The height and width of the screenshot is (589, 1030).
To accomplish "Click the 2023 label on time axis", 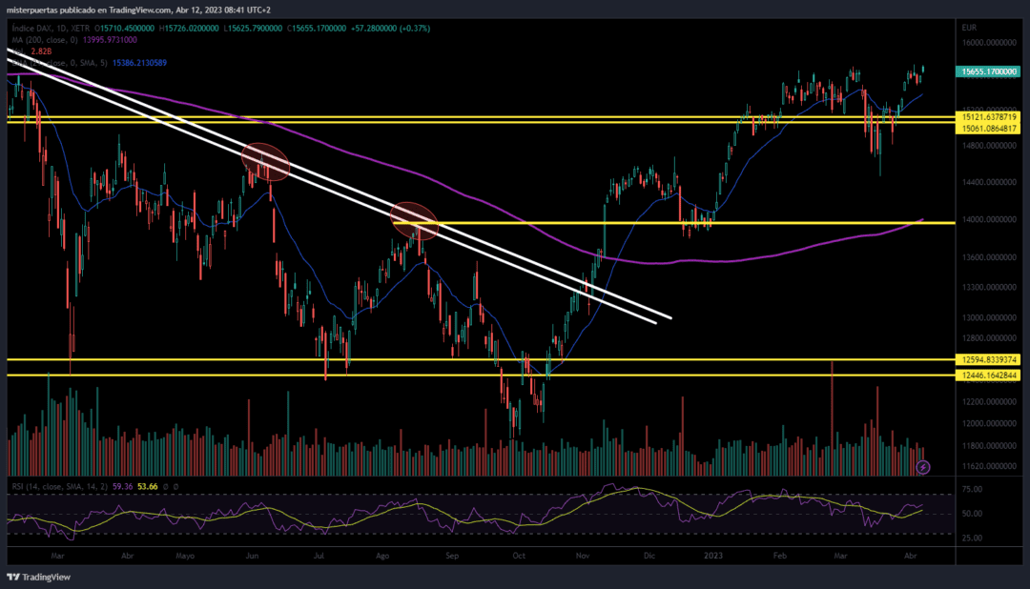I will 712,556.
